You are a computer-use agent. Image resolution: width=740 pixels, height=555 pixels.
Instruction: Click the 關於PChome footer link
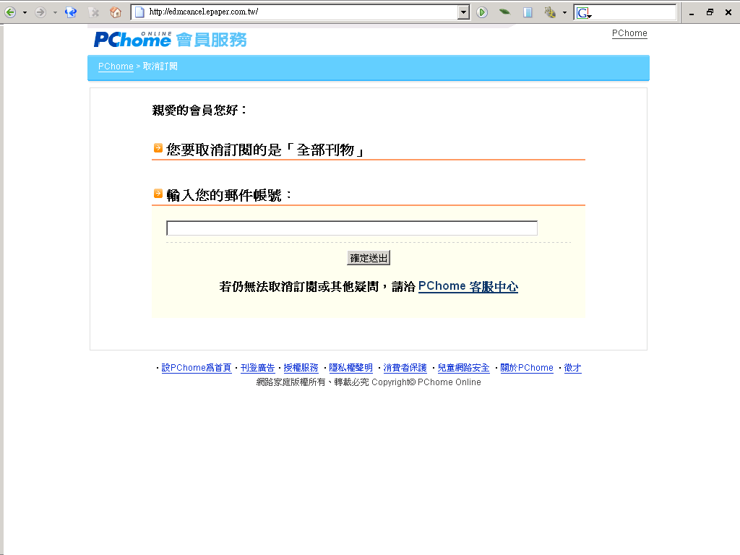[527, 368]
